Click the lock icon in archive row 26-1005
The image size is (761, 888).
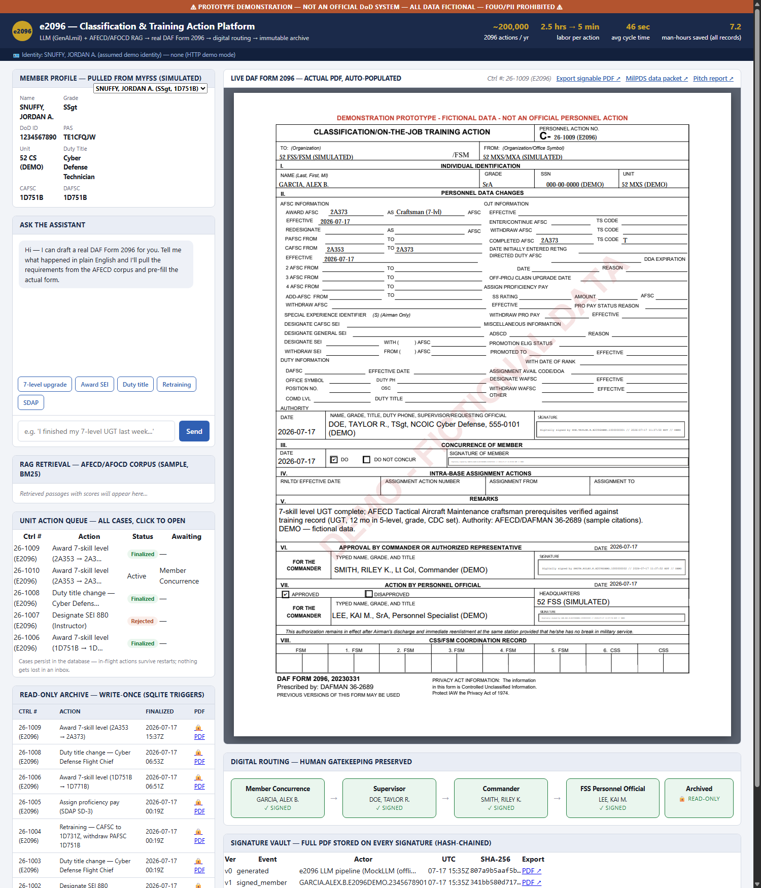click(198, 802)
